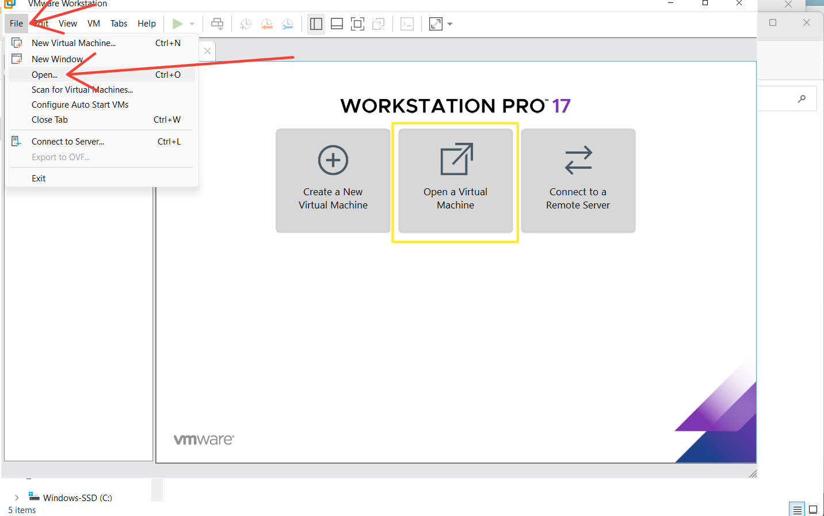The height and width of the screenshot is (516, 824).
Task: Select Close Tab in the File menu
Action: (101, 120)
